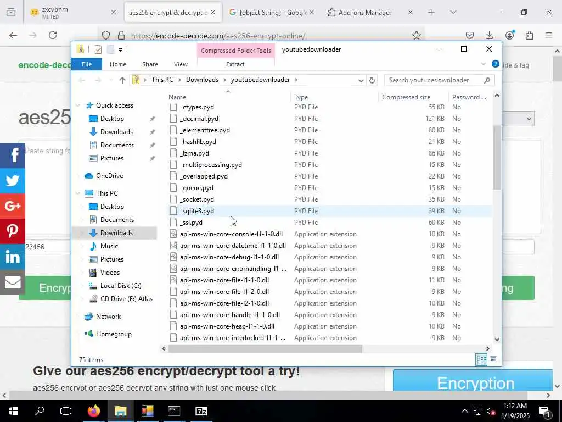Click Explorer properties quick access icon
Screen dimensions: 562x422
pyautogui.click(x=98, y=49)
